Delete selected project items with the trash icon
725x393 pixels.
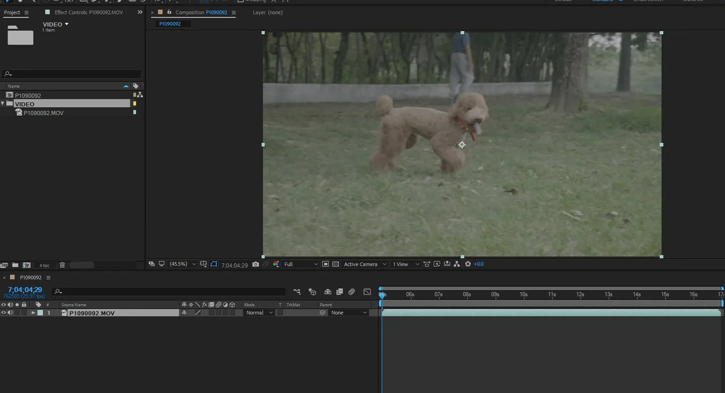point(62,265)
